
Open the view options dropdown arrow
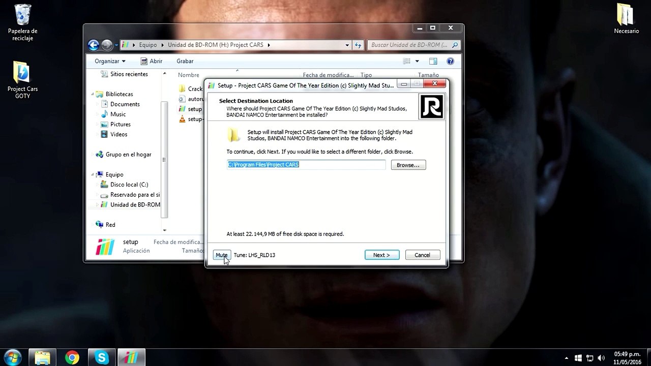[417, 61]
